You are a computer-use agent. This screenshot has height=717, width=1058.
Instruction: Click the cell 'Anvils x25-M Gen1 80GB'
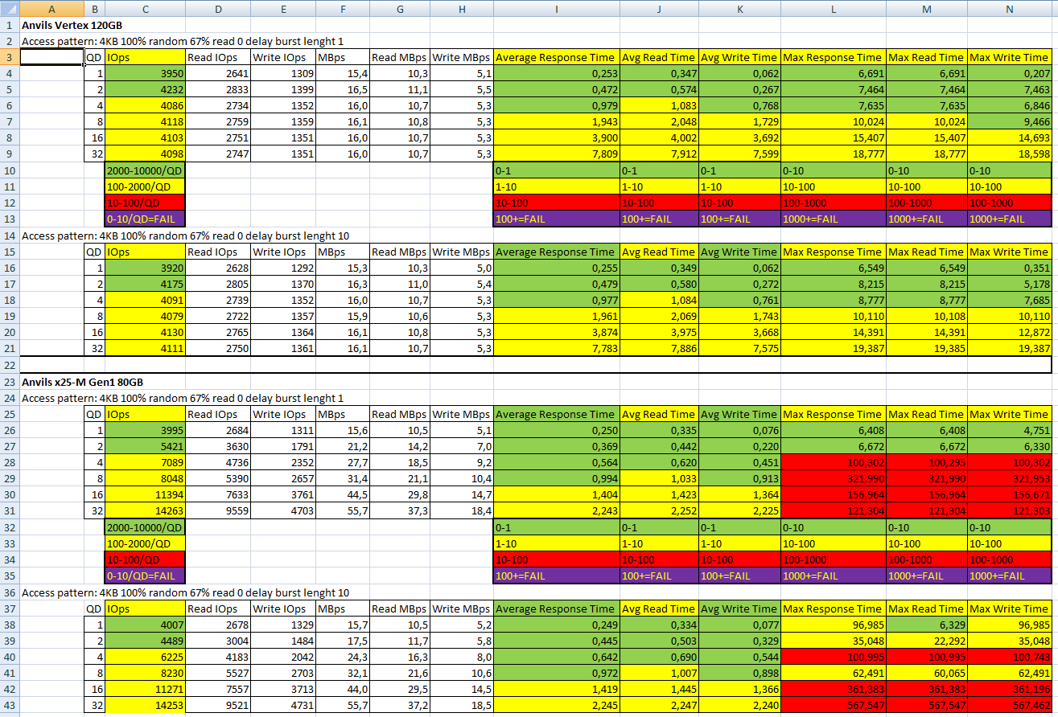coord(82,382)
